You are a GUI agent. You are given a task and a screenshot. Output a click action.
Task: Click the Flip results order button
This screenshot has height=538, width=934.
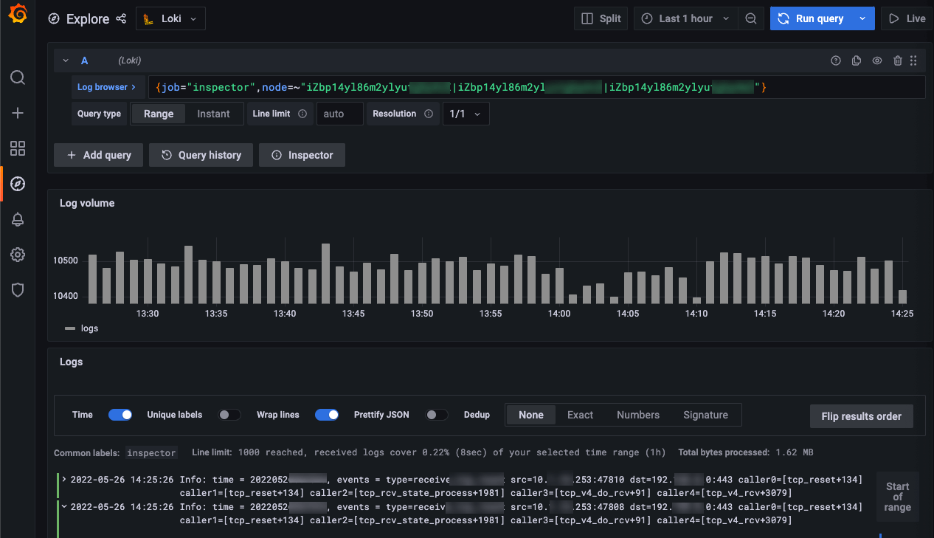tap(861, 416)
